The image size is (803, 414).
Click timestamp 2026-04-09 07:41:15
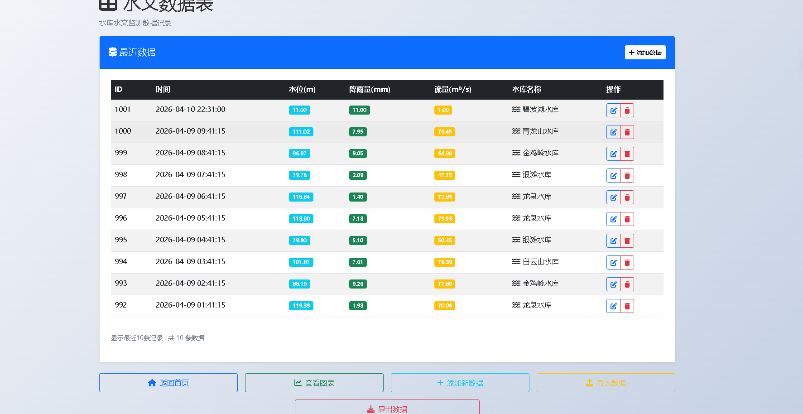(x=191, y=175)
